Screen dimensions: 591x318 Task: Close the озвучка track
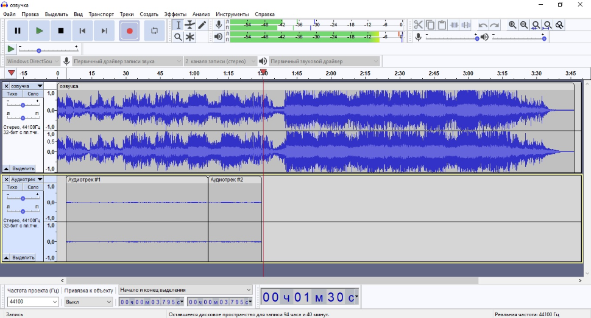(x=7, y=86)
